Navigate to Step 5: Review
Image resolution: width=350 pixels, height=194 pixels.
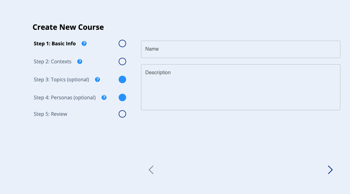(x=50, y=114)
